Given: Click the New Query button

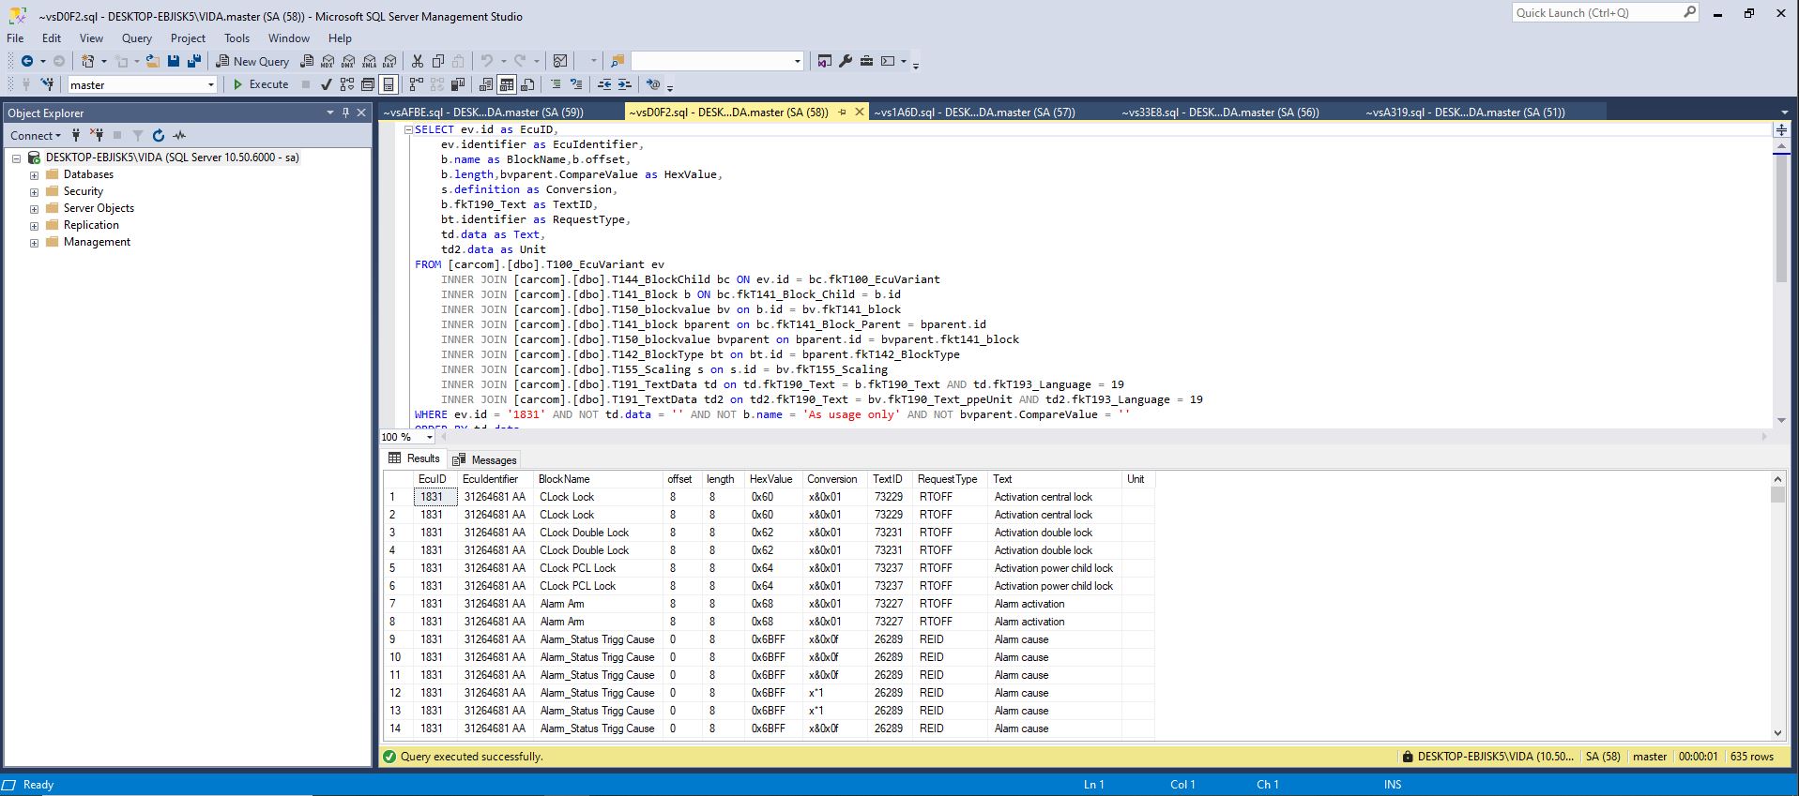Looking at the screenshot, I should (252, 61).
